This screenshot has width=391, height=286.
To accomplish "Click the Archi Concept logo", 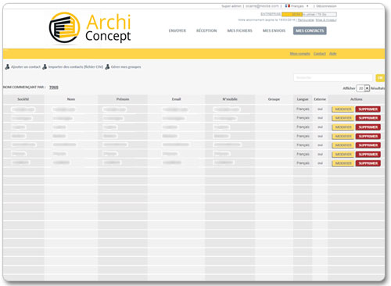I will point(90,28).
